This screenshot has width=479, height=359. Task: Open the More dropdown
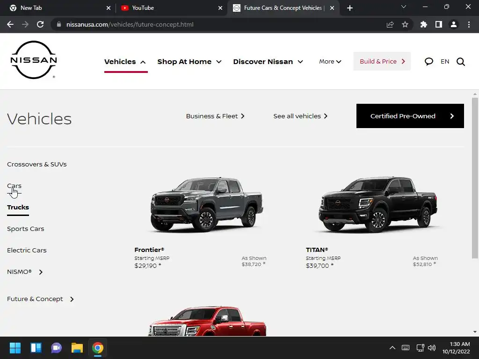(330, 62)
